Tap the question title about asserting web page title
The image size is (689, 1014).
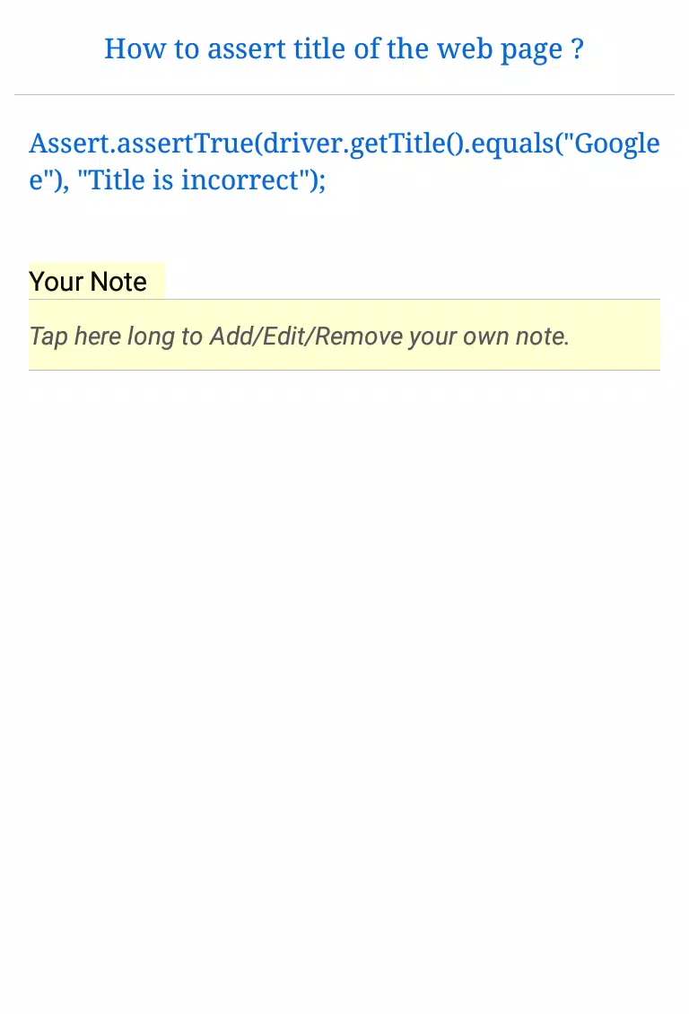pos(344,49)
